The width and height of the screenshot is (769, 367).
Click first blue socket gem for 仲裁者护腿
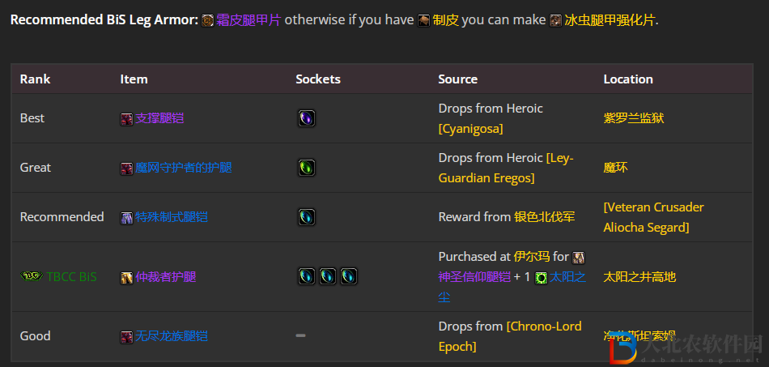[307, 276]
